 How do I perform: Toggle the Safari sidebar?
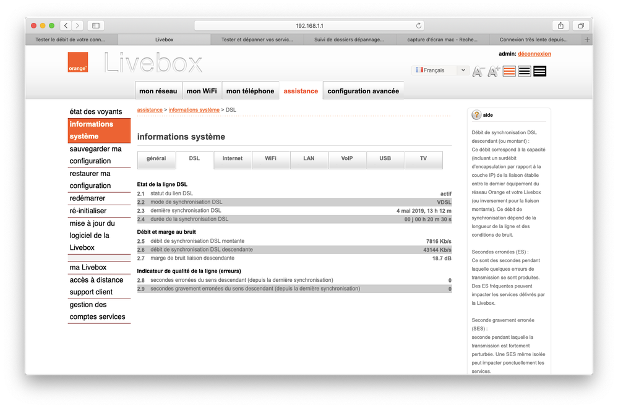(x=96, y=25)
